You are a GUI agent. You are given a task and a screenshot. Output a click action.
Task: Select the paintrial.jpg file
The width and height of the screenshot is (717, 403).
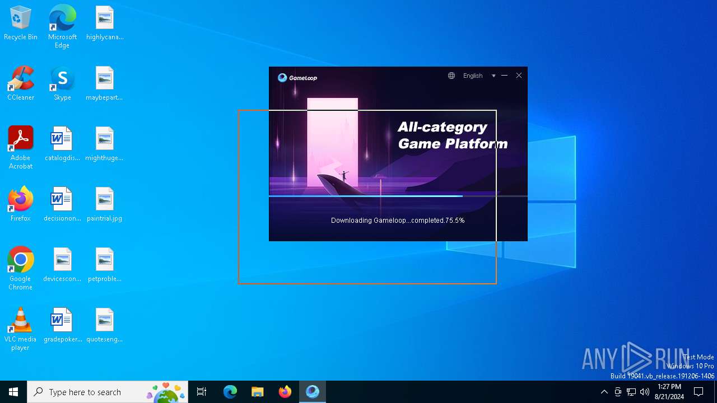coord(105,205)
